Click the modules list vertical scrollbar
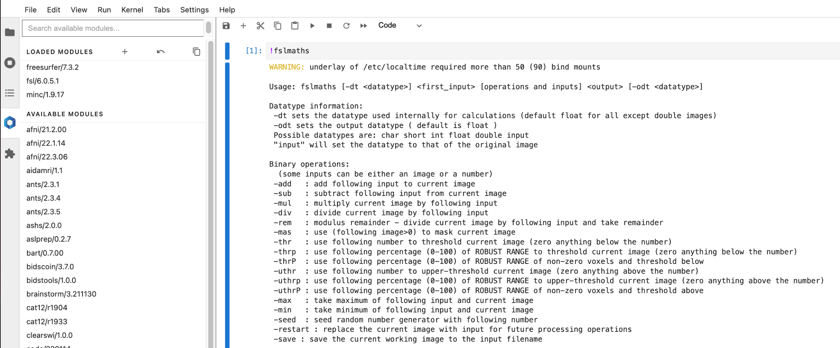The height and width of the screenshot is (348, 840). (x=211, y=188)
